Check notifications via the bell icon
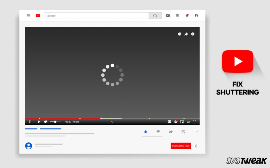This screenshot has width=270, height=168. pos(187,15)
